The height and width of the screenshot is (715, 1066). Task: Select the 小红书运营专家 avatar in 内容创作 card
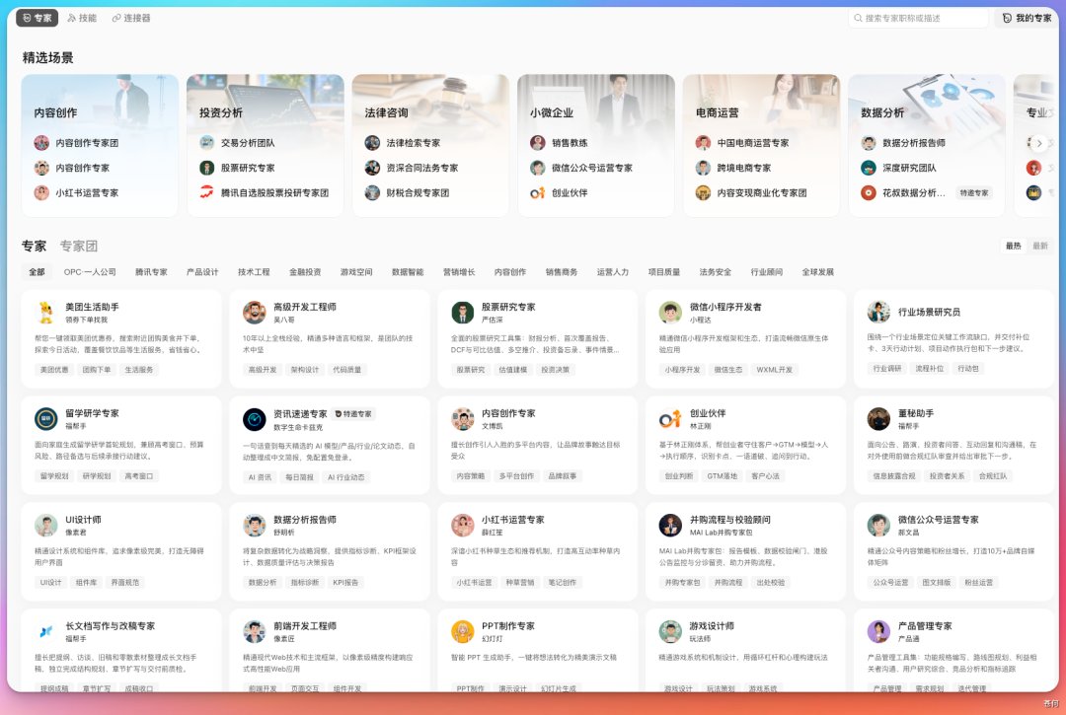point(41,193)
